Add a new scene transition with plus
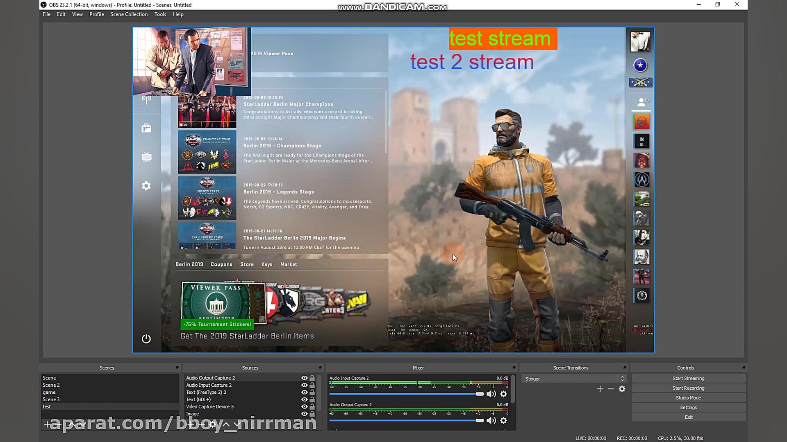This screenshot has height=442, width=787. tap(600, 389)
